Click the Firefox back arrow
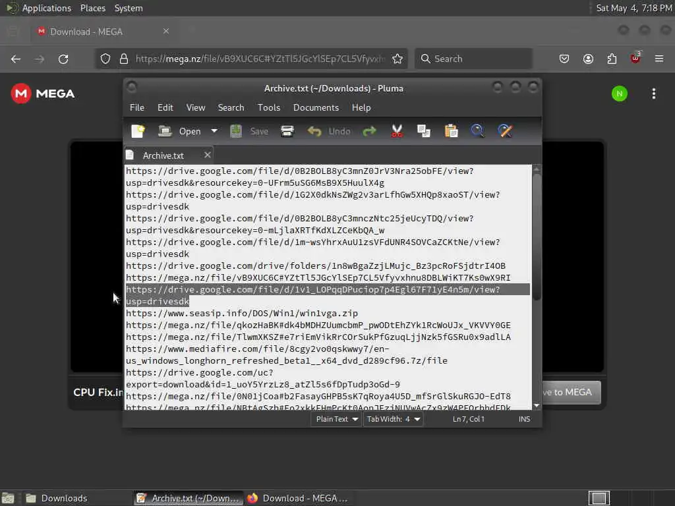The height and width of the screenshot is (506, 675). pos(16,59)
